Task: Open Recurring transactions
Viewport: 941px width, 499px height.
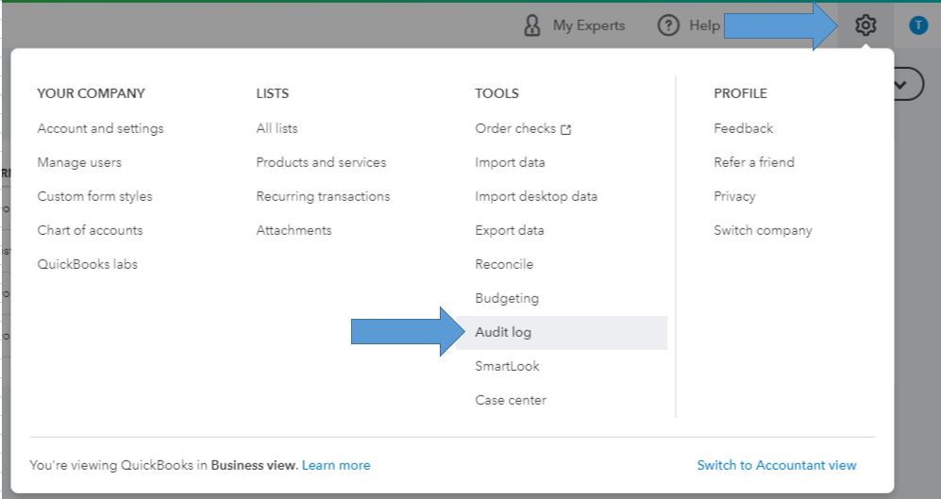Action: coord(323,196)
